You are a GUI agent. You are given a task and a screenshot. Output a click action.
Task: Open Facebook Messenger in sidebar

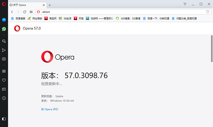[4, 20]
